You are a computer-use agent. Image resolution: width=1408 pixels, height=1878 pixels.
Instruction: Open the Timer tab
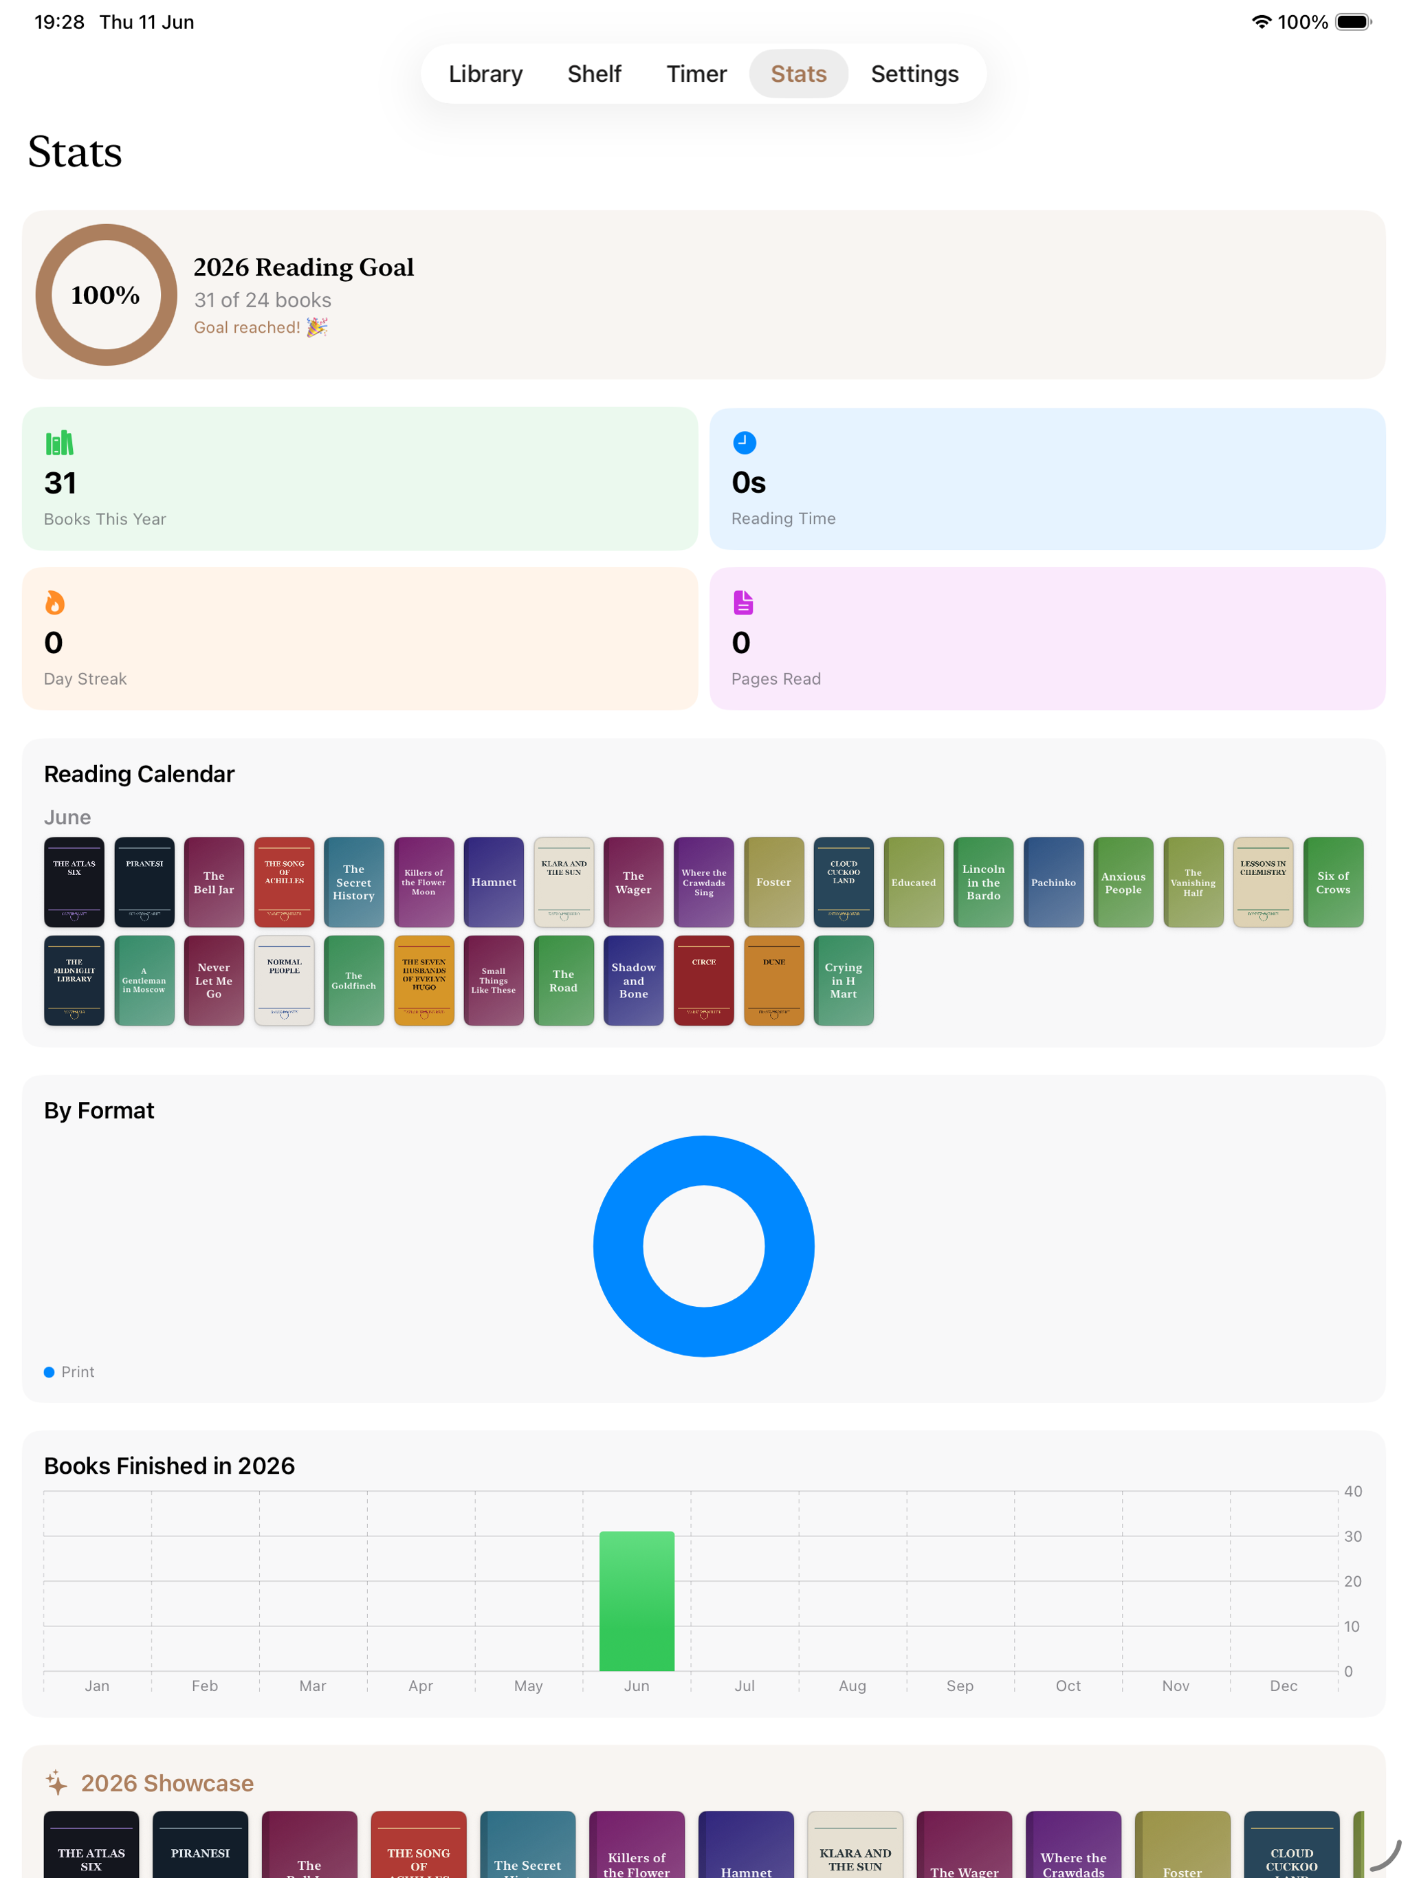click(696, 74)
